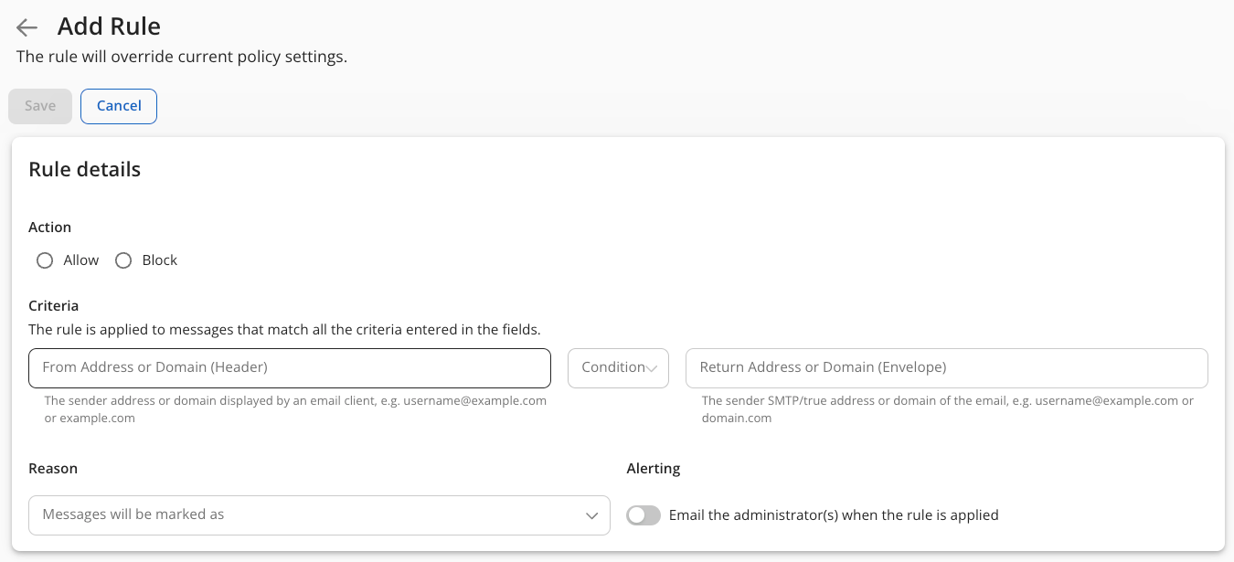
Task: Select the Allow radio button
Action: coord(45,260)
